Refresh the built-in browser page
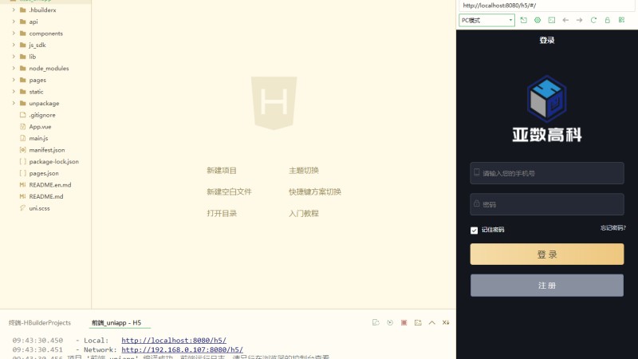 point(593,20)
